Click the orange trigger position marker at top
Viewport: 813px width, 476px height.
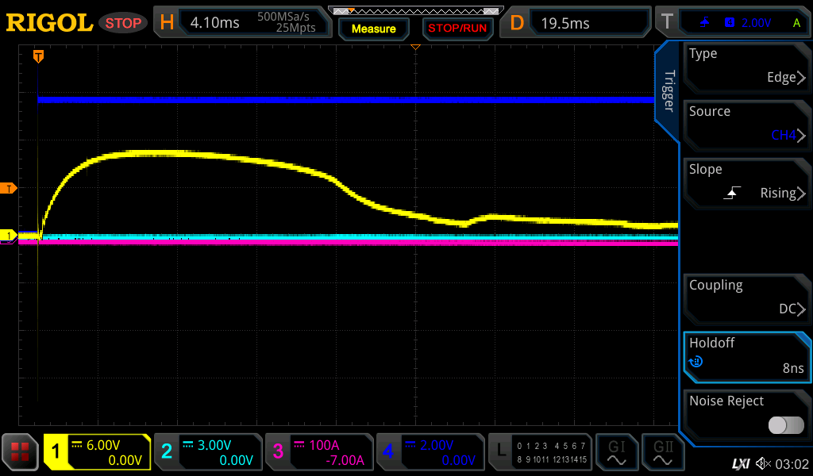coord(37,56)
